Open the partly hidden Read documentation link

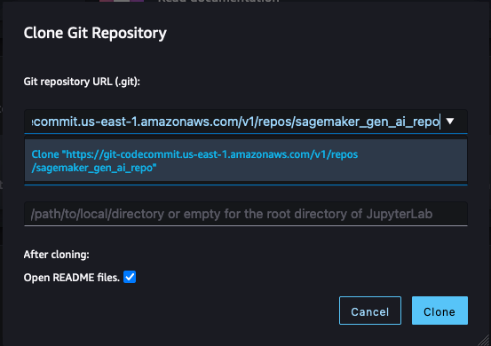(x=218, y=1)
